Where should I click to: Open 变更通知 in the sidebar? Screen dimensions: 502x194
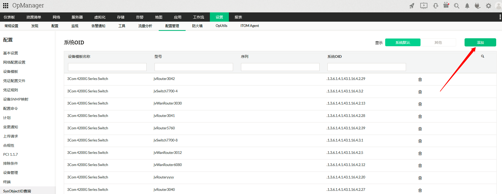[11, 127]
